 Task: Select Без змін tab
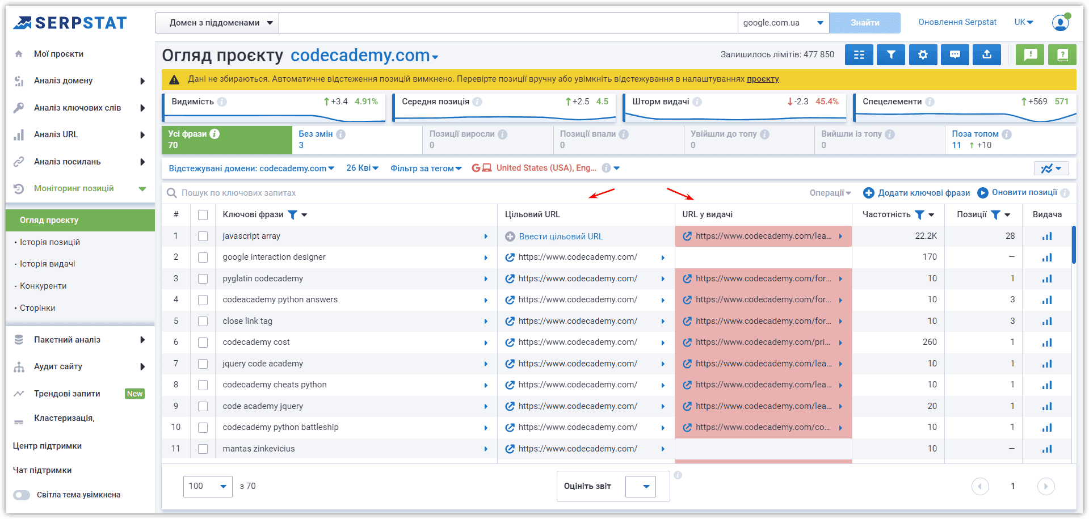(357, 140)
